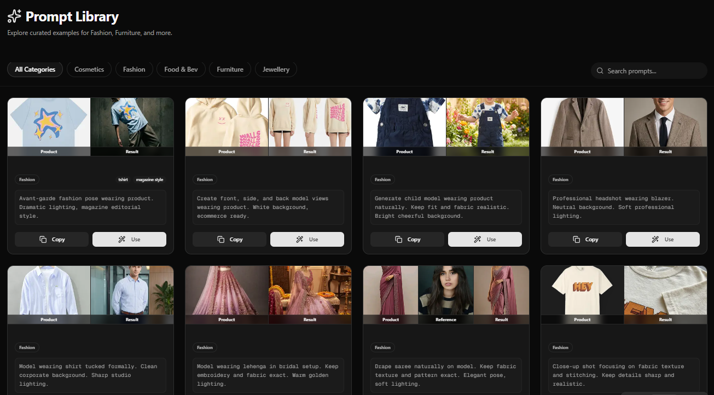This screenshot has height=395, width=714.
Task: Click the pink lehenga result image
Action: [x=310, y=291]
